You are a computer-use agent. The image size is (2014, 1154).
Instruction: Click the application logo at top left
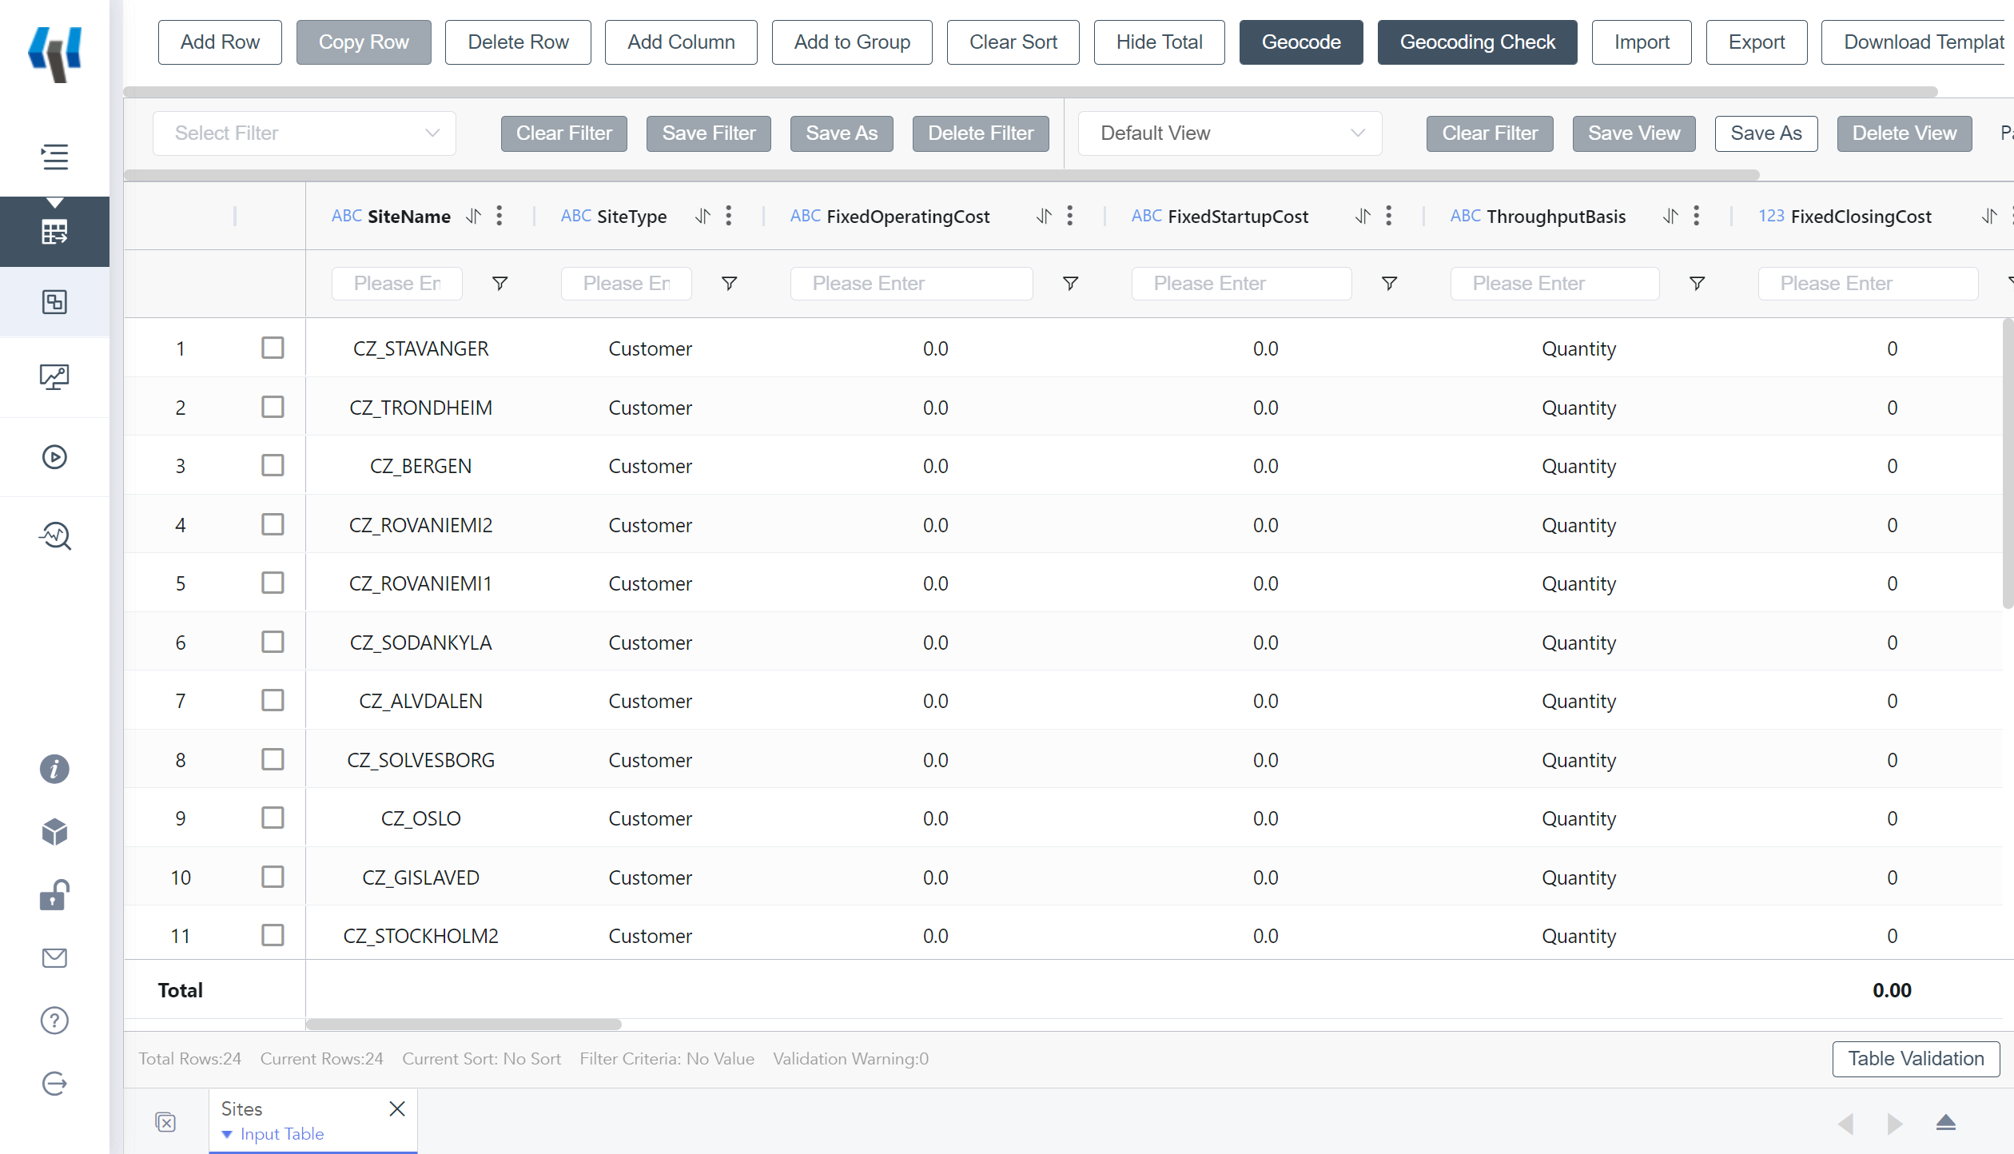[54, 54]
